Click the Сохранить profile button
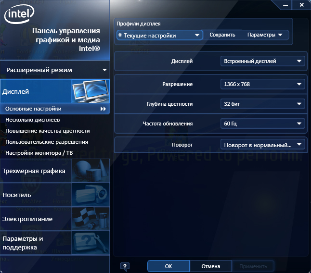The image size is (311, 273). click(222, 35)
